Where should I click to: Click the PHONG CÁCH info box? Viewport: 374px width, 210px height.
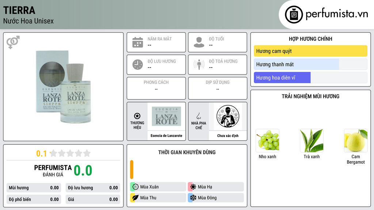click(x=156, y=88)
